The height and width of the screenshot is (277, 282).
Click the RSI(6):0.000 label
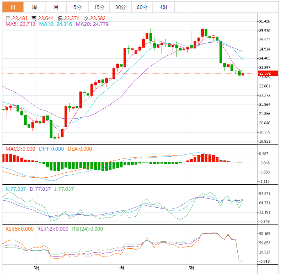[20, 229]
